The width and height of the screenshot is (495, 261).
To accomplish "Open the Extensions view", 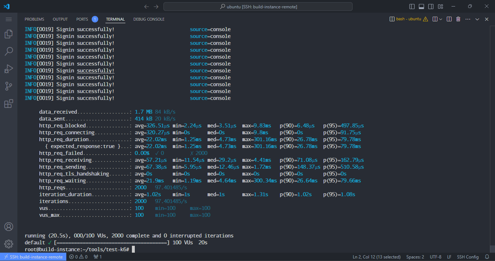I will click(x=9, y=104).
